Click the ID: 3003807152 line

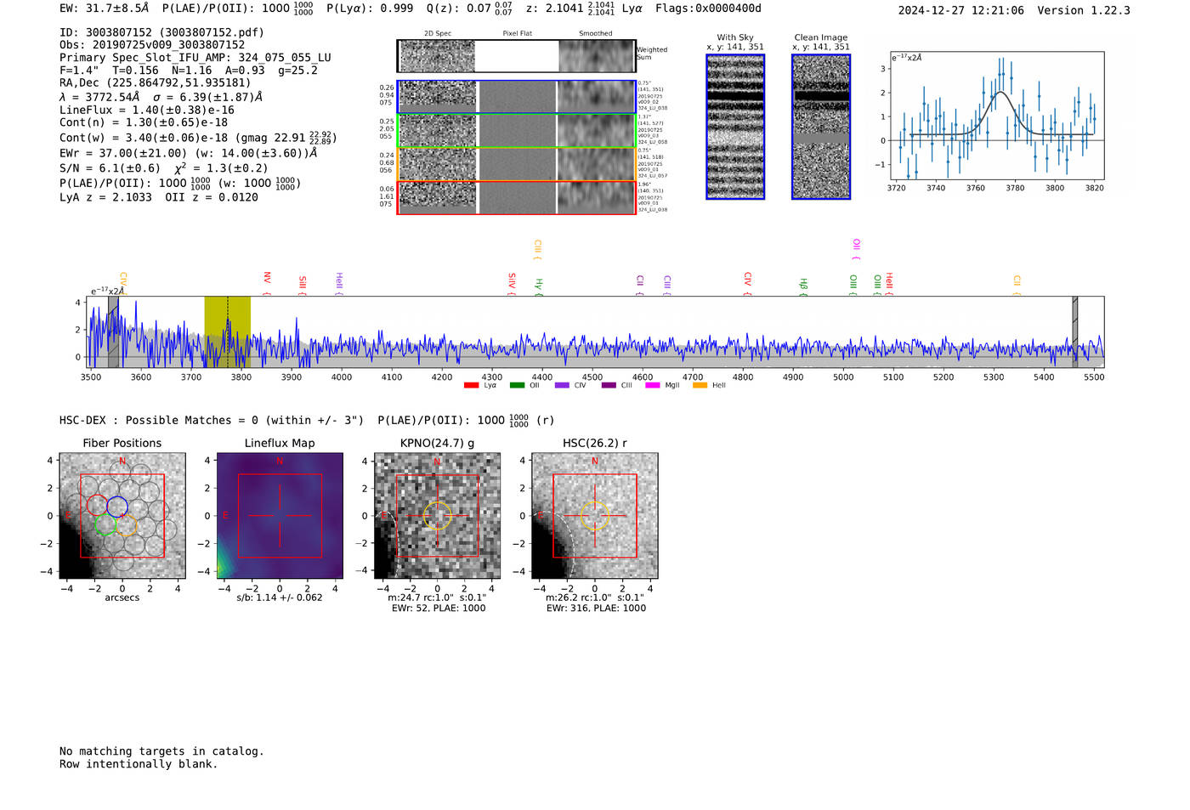[161, 32]
